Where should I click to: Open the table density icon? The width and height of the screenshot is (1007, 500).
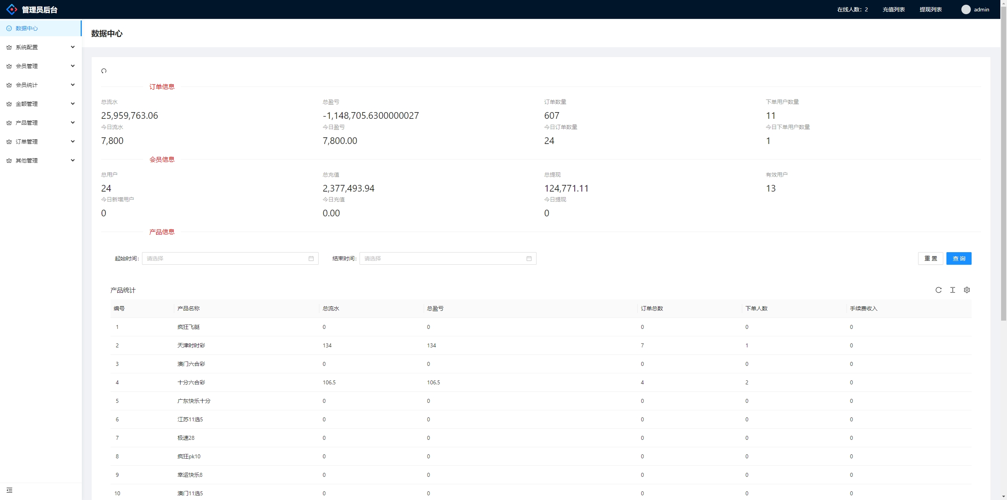(x=952, y=290)
